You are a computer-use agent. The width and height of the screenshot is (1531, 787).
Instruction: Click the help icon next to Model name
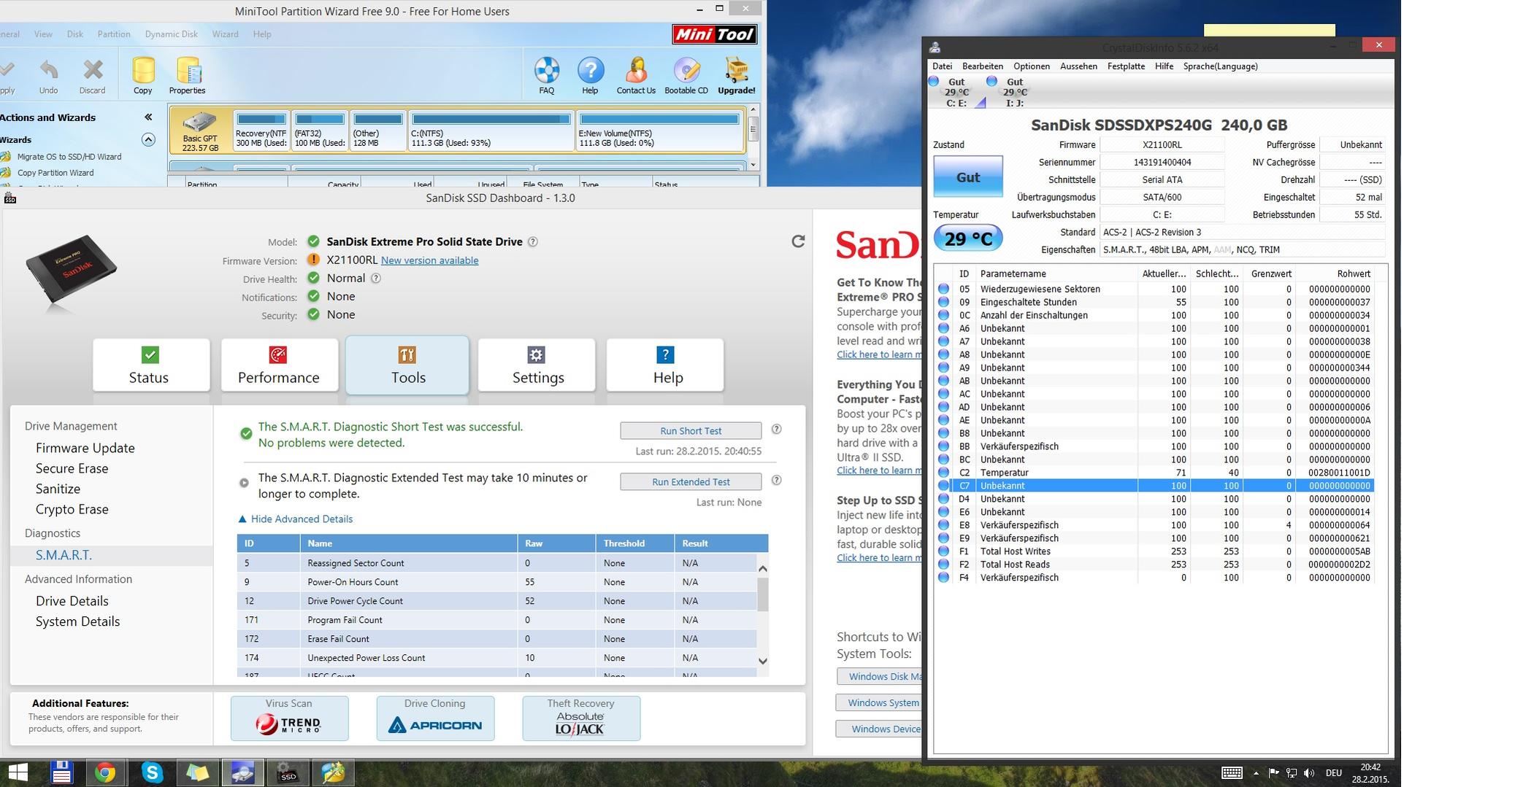coord(533,242)
